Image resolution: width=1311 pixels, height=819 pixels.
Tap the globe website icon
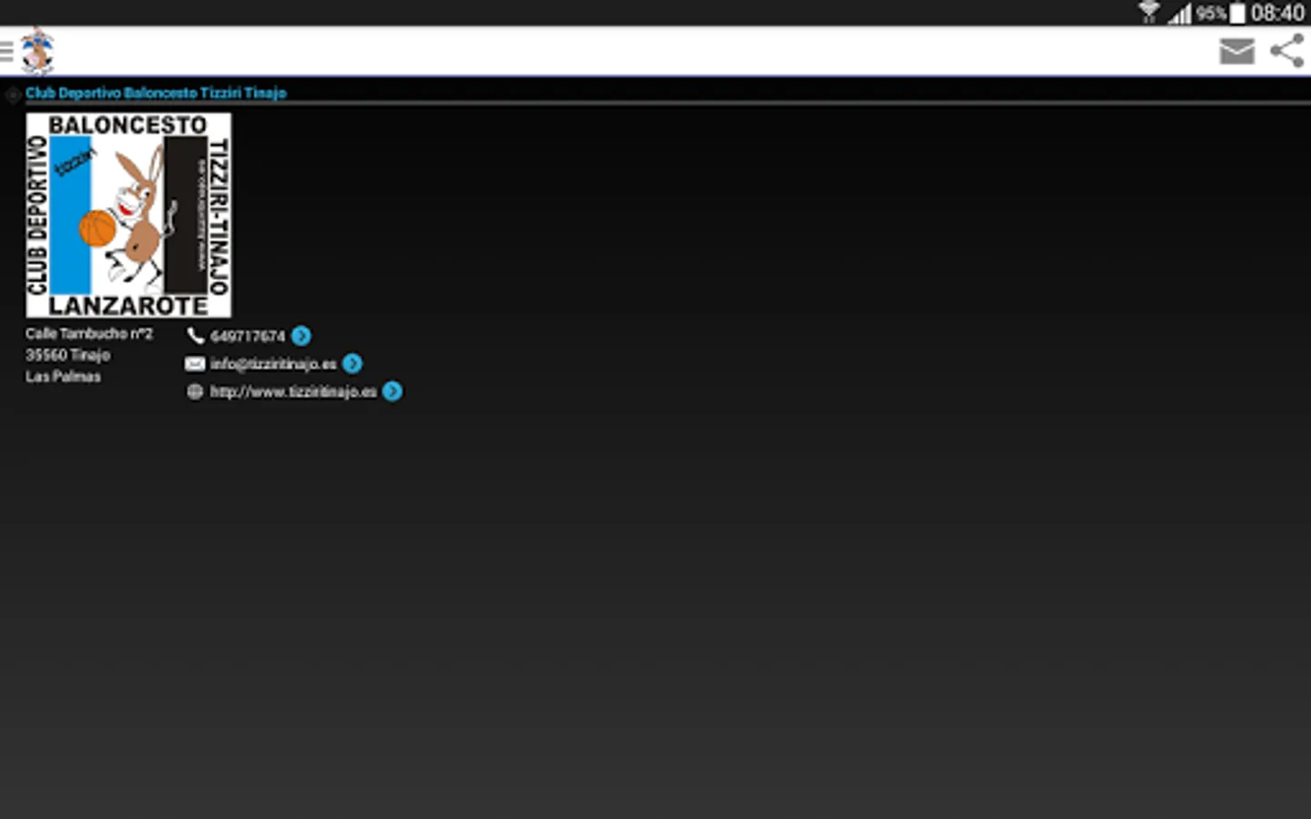click(x=195, y=391)
